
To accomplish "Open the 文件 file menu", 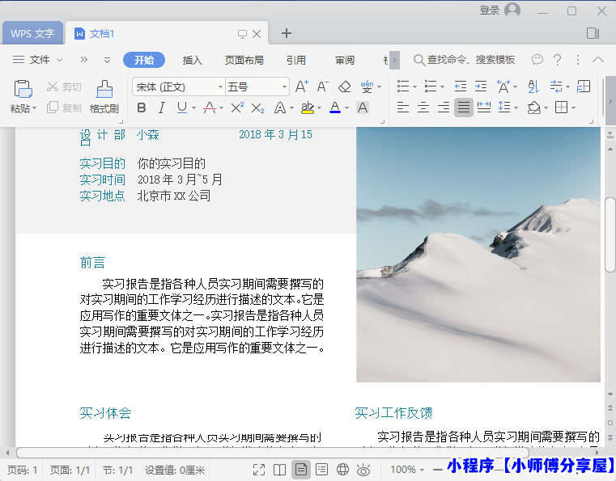I will coord(39,60).
